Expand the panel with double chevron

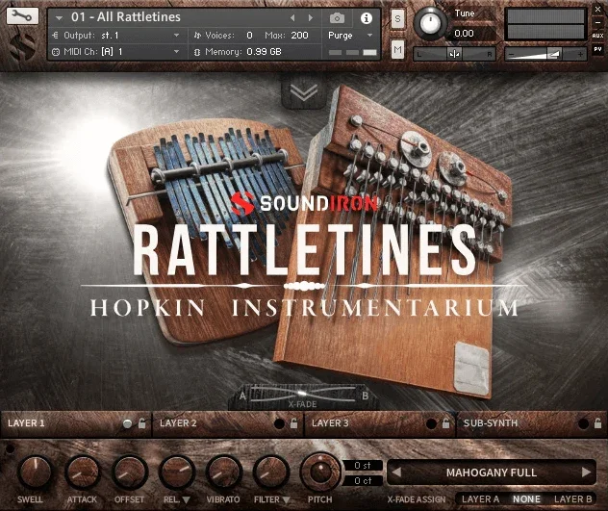point(304,92)
